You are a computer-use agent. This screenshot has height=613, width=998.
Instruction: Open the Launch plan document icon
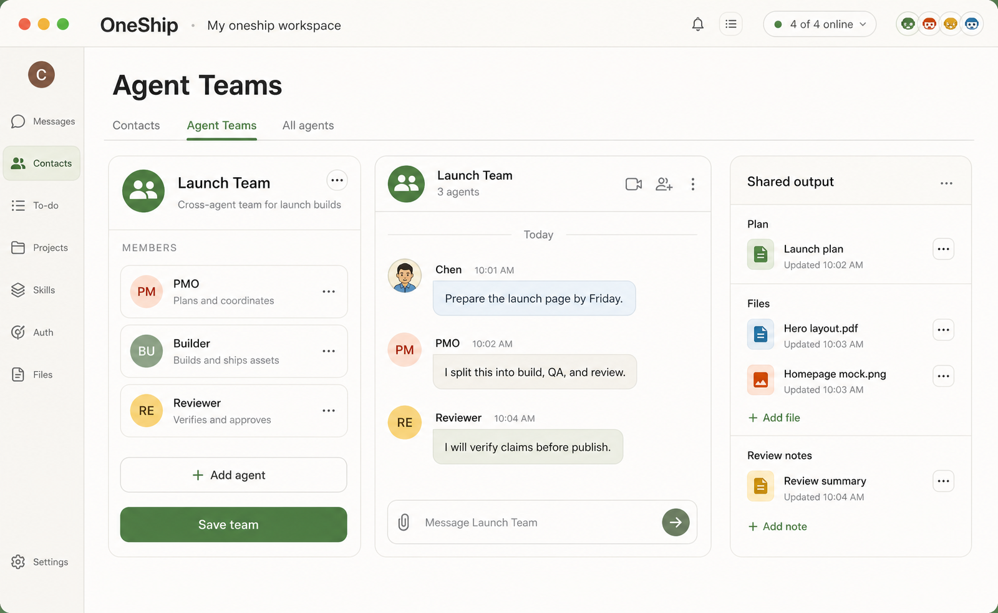click(760, 254)
